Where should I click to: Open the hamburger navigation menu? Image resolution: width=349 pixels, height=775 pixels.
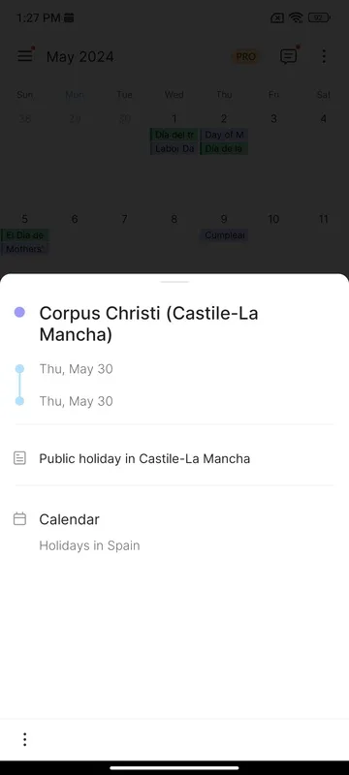pyautogui.click(x=24, y=56)
